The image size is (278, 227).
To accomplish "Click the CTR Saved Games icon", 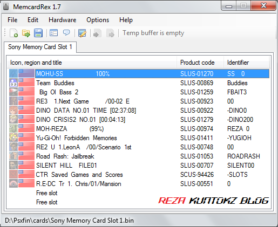I will click(x=13, y=174).
